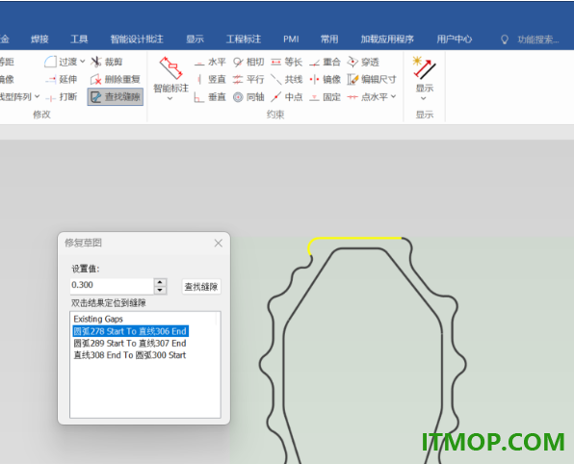Expand the 过渡 dropdown arrow
The height and width of the screenshot is (464, 574).
[83, 62]
